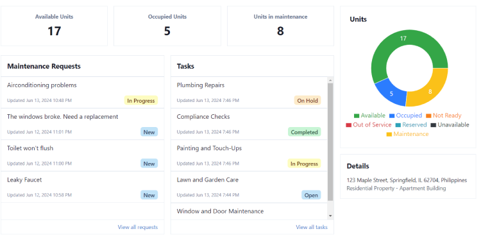
Task: Open the Window and Door Maintenance task
Action: 249,212
